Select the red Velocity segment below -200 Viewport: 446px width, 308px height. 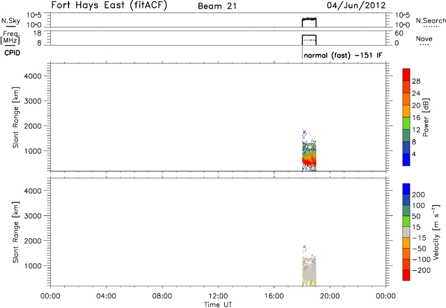click(x=406, y=275)
